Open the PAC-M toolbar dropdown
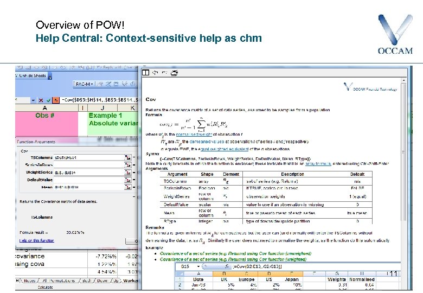Viewport: 423px width, 293px height. click(x=84, y=84)
